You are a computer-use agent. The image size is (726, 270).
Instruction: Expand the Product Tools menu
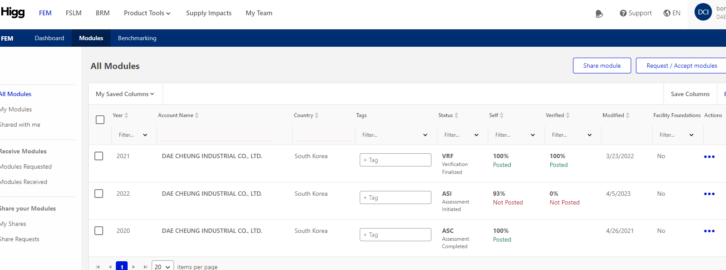147,13
